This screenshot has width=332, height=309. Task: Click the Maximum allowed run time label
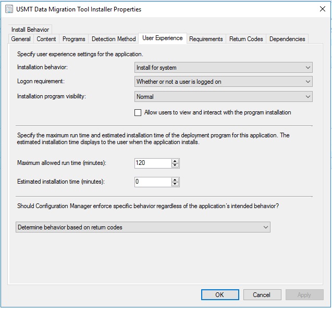[62, 163]
